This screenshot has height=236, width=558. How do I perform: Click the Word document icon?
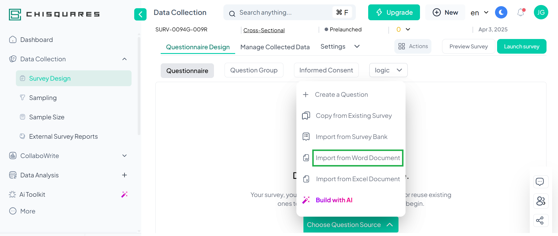[x=306, y=158]
